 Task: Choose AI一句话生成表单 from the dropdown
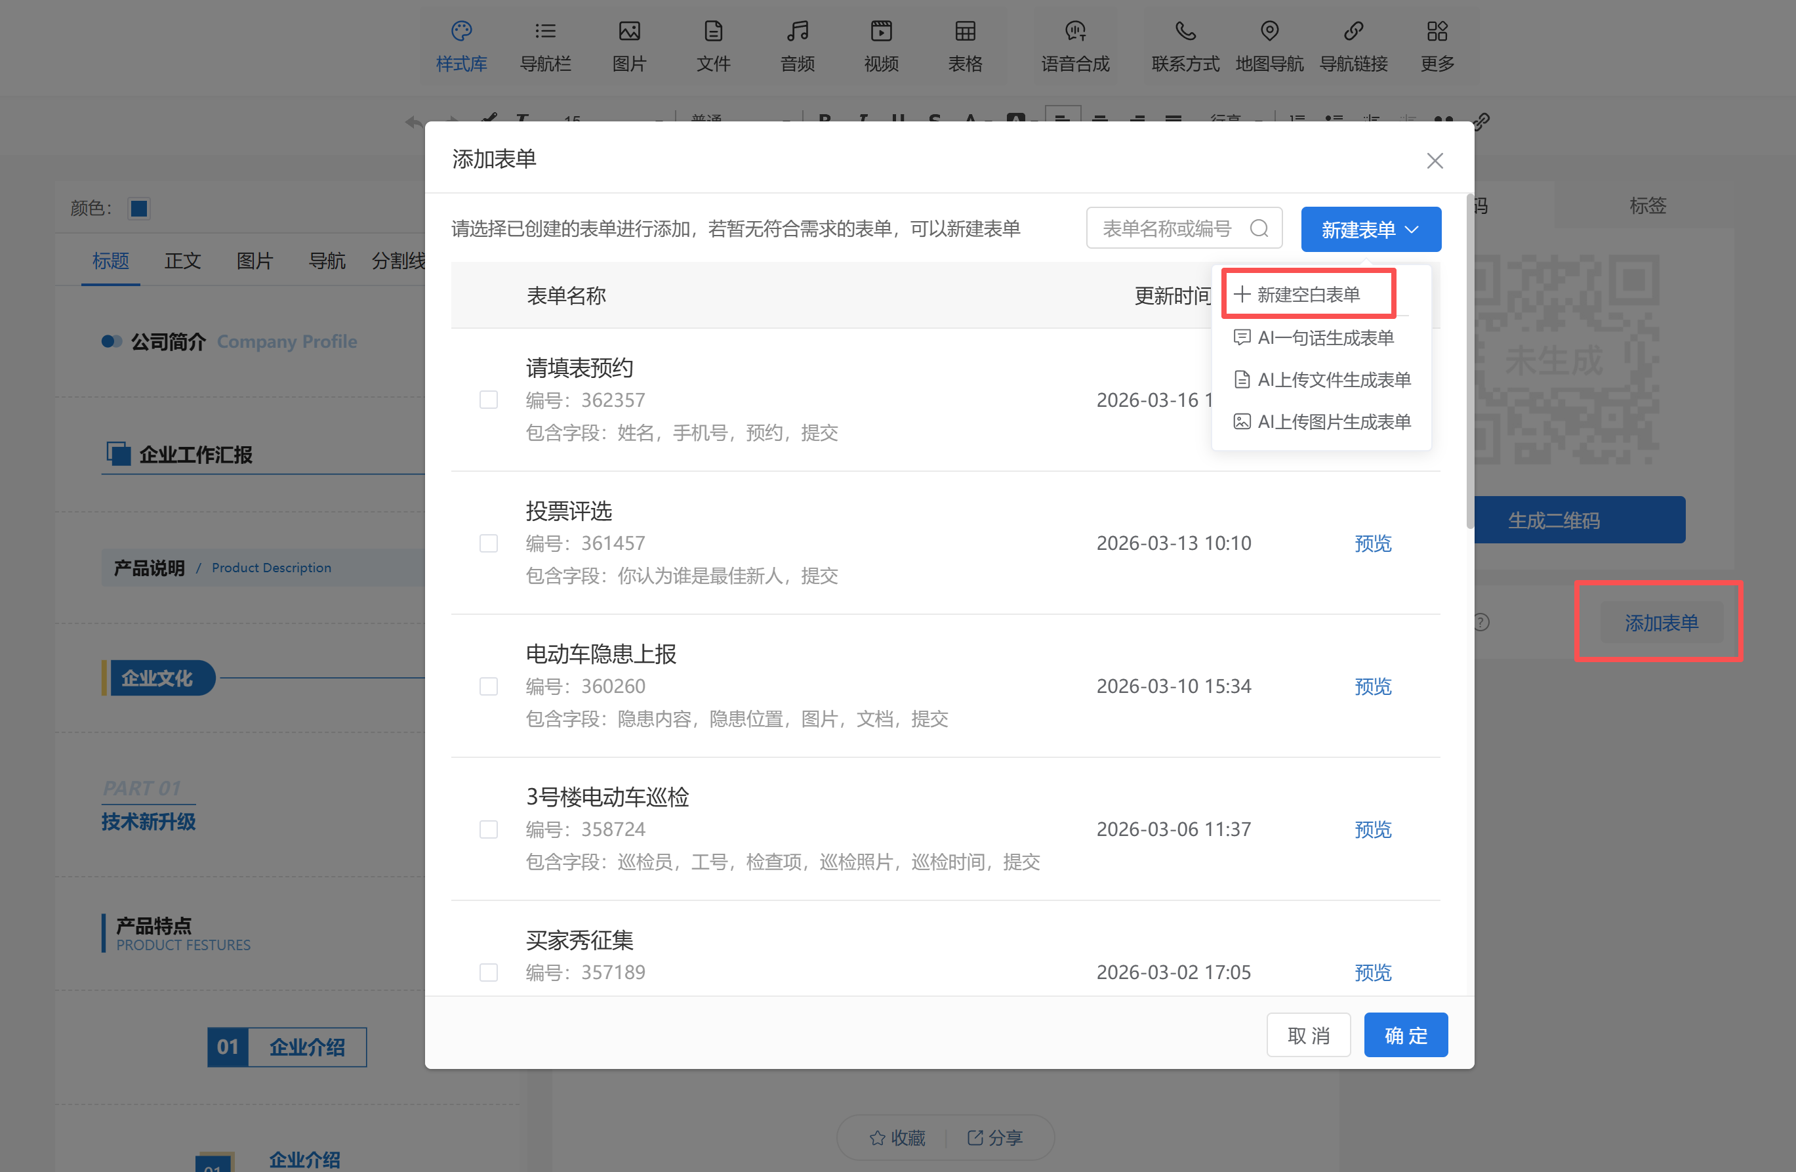(1324, 337)
